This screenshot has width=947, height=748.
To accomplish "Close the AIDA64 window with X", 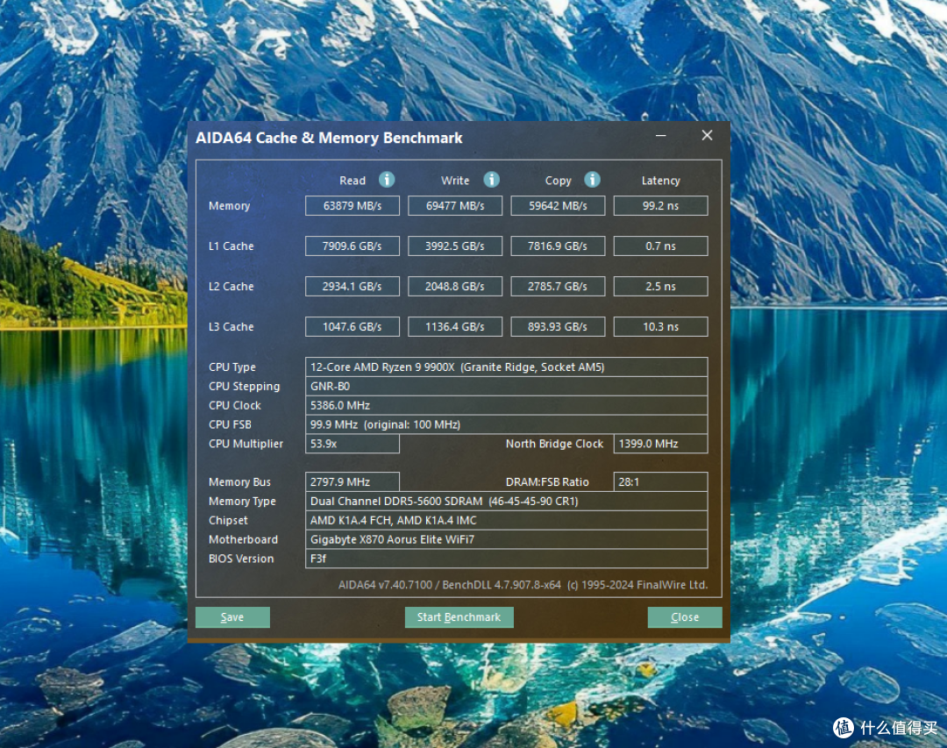I will [707, 135].
